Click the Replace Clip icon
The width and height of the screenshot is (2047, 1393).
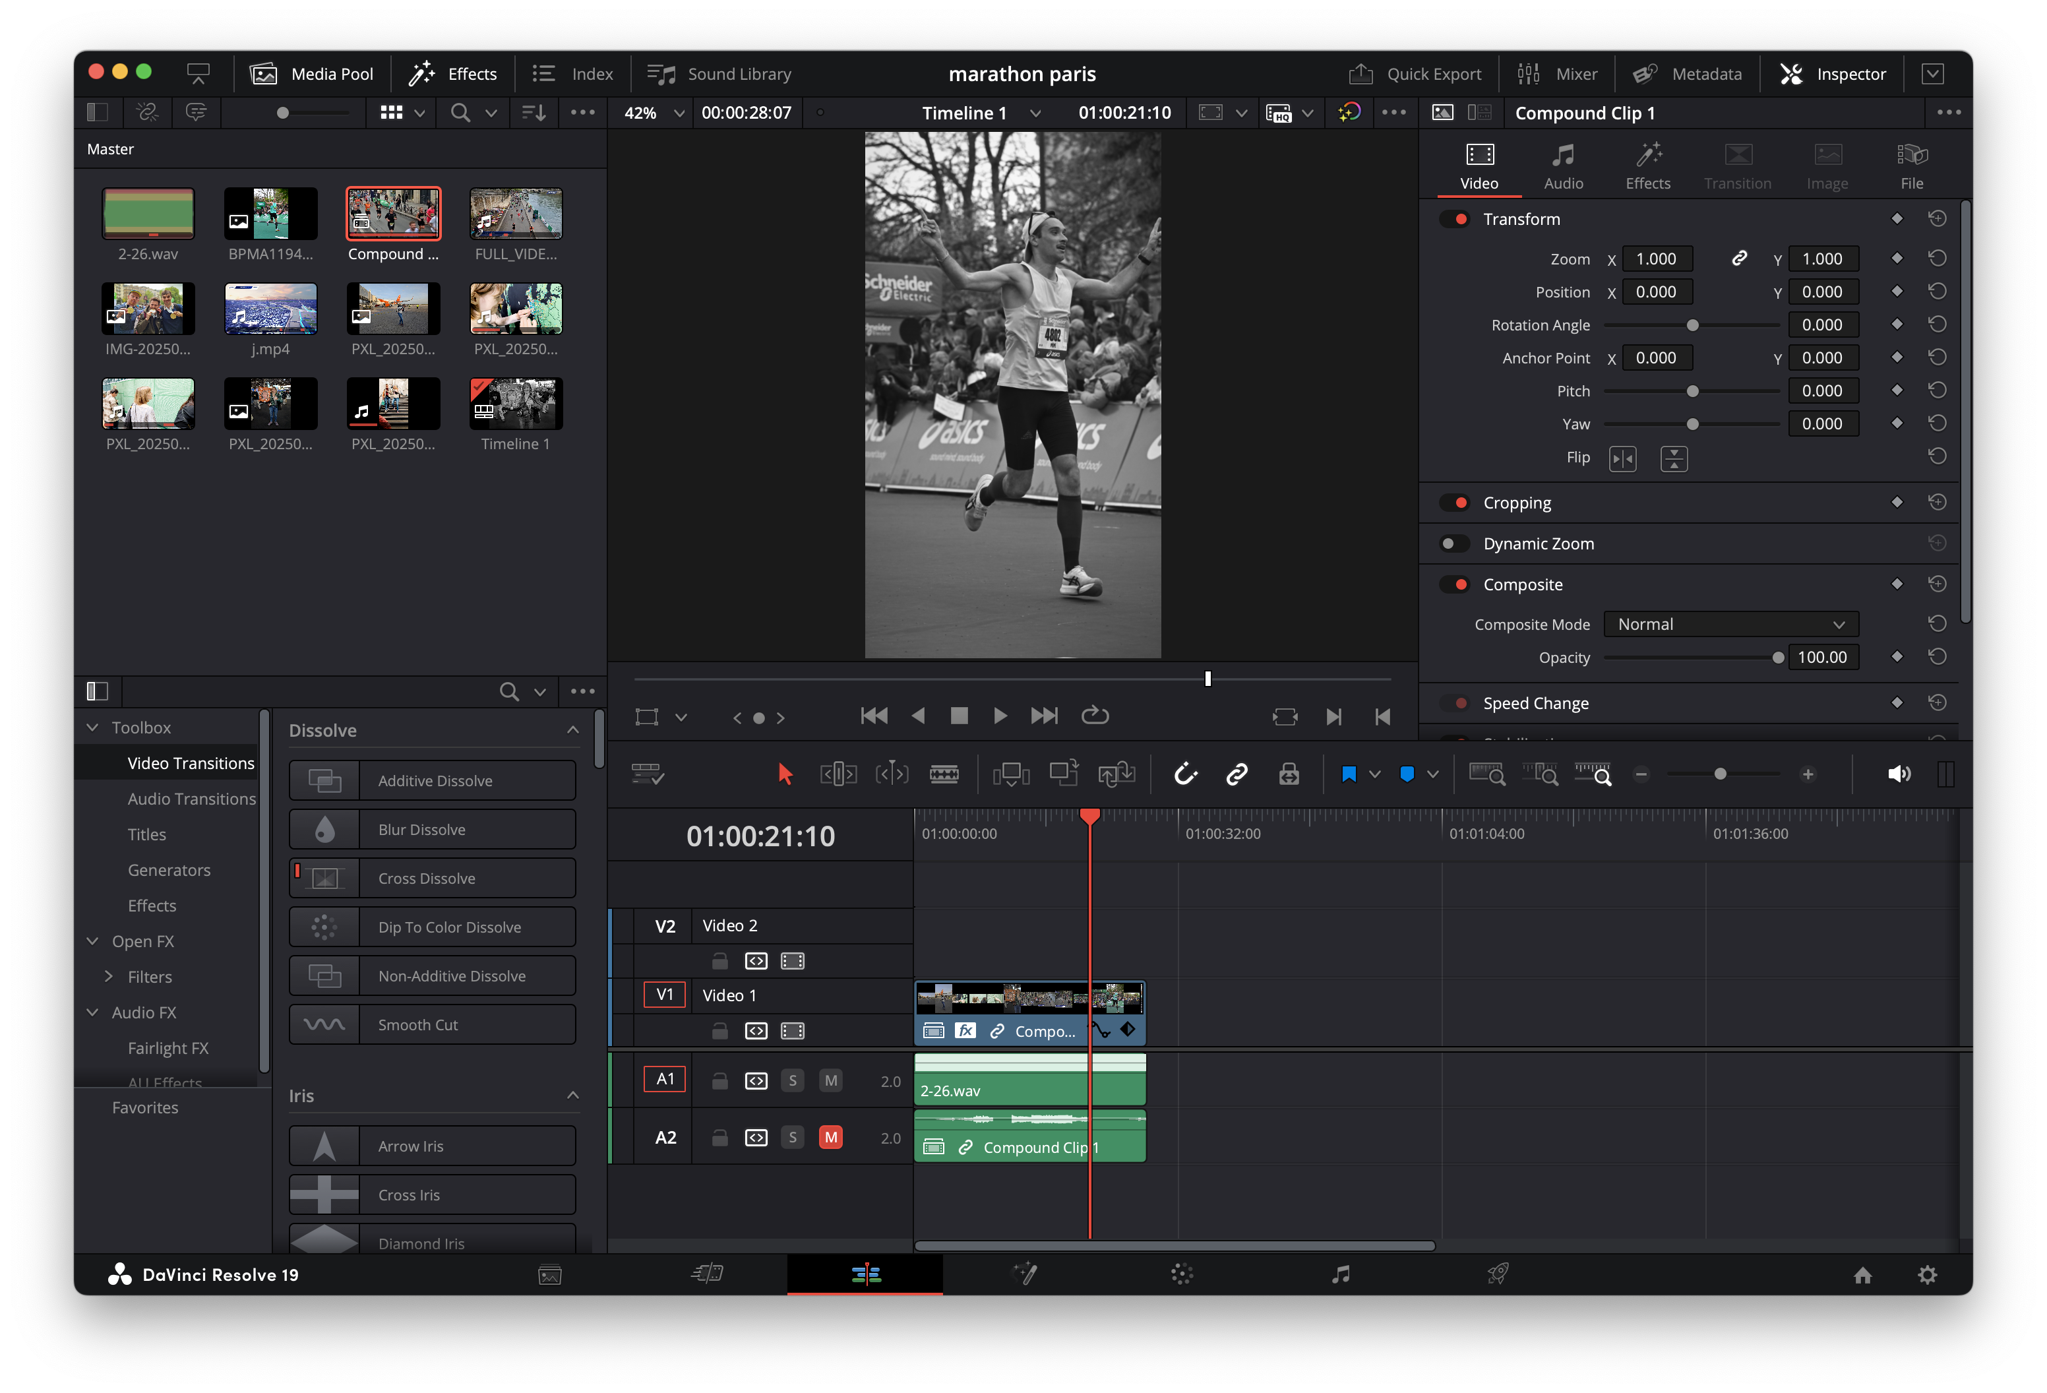[1117, 774]
